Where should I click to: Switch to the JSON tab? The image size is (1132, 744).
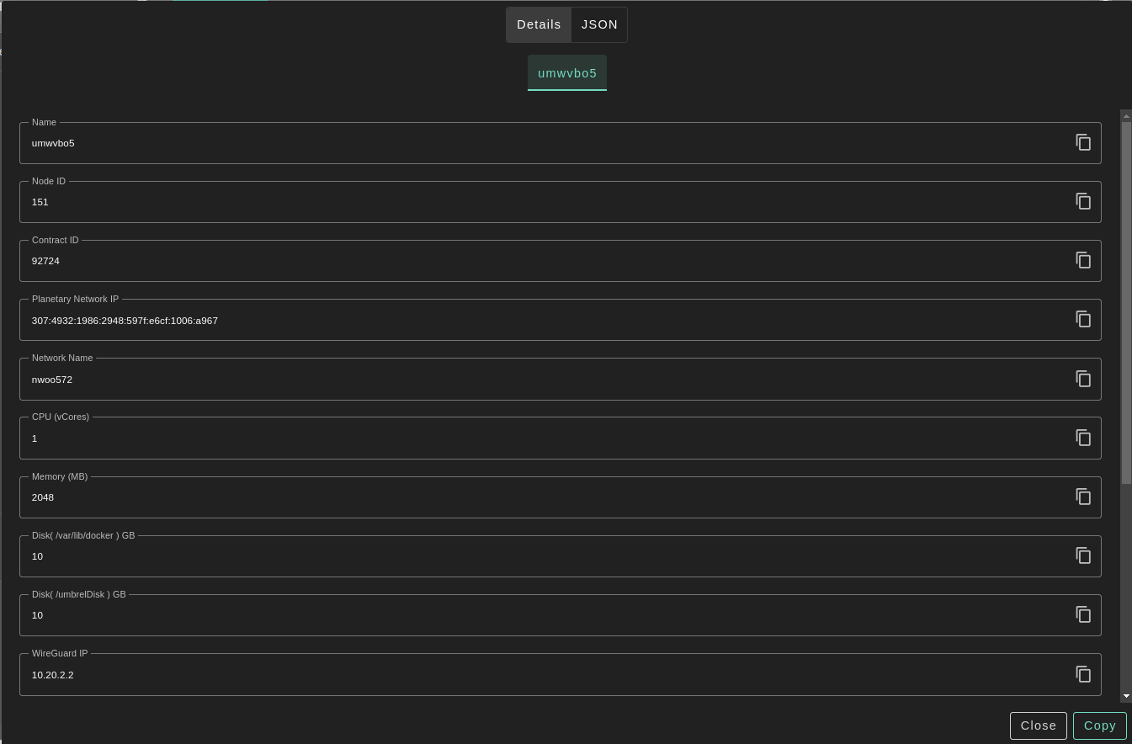(x=599, y=24)
